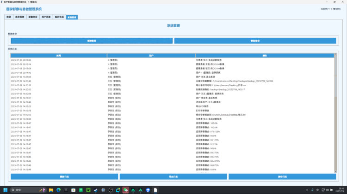Open the Settings gear in taskbar
Viewport: 347px width, 194px height.
(103, 190)
